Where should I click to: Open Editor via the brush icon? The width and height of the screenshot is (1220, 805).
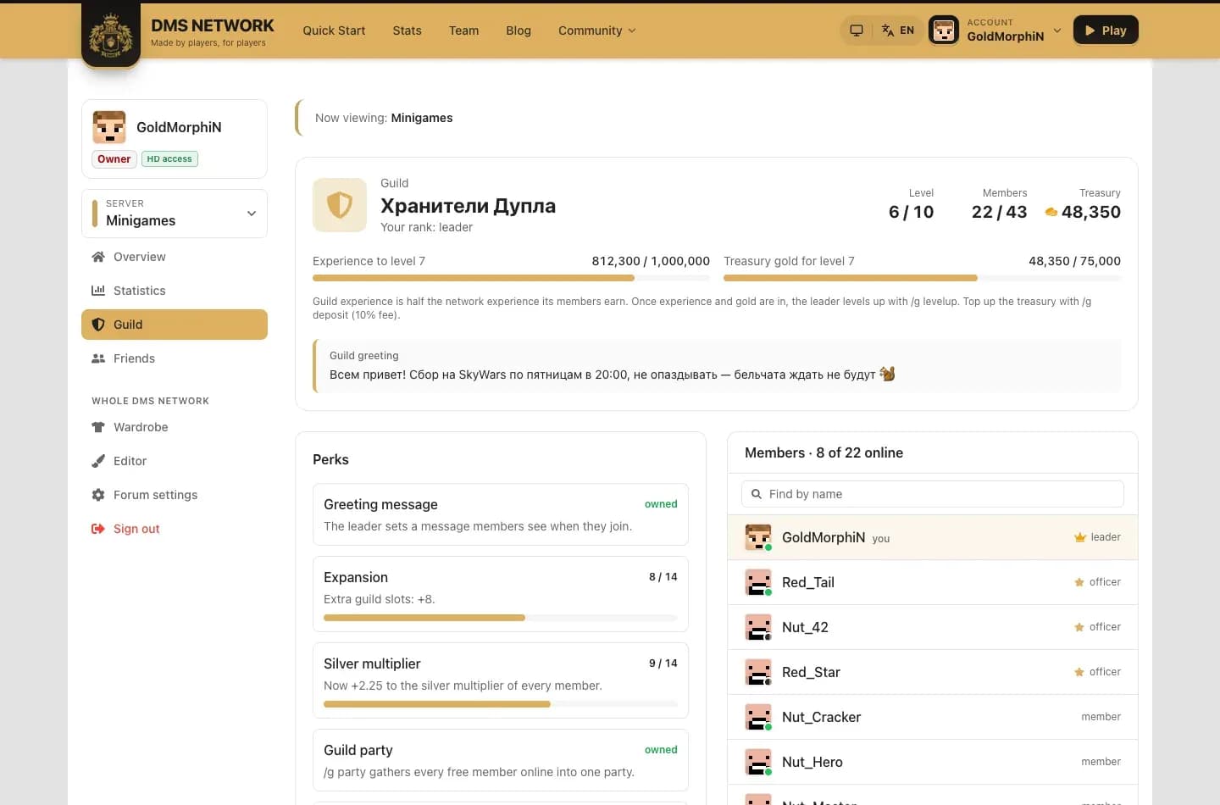coord(98,461)
